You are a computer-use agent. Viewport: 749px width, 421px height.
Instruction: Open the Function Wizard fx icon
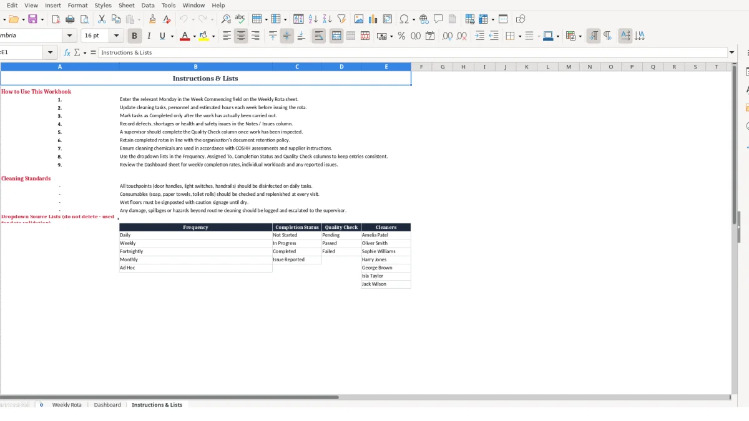67,52
